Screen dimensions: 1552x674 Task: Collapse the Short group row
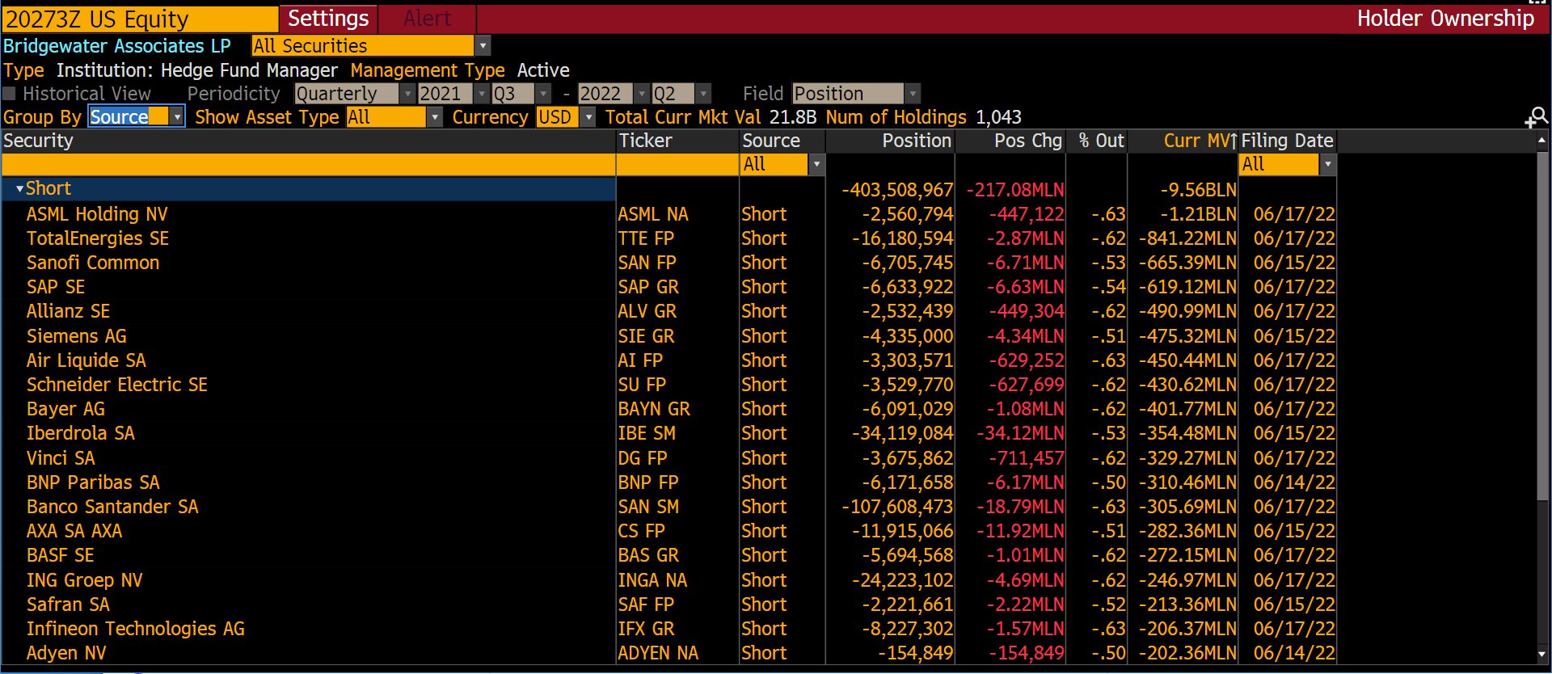pyautogui.click(x=19, y=188)
